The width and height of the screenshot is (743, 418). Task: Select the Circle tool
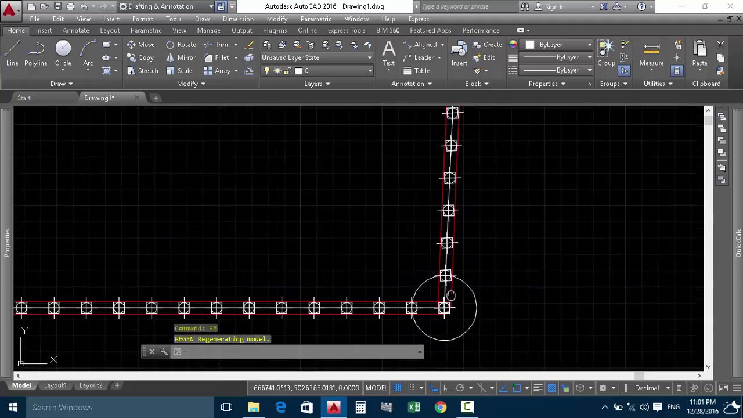point(63,54)
